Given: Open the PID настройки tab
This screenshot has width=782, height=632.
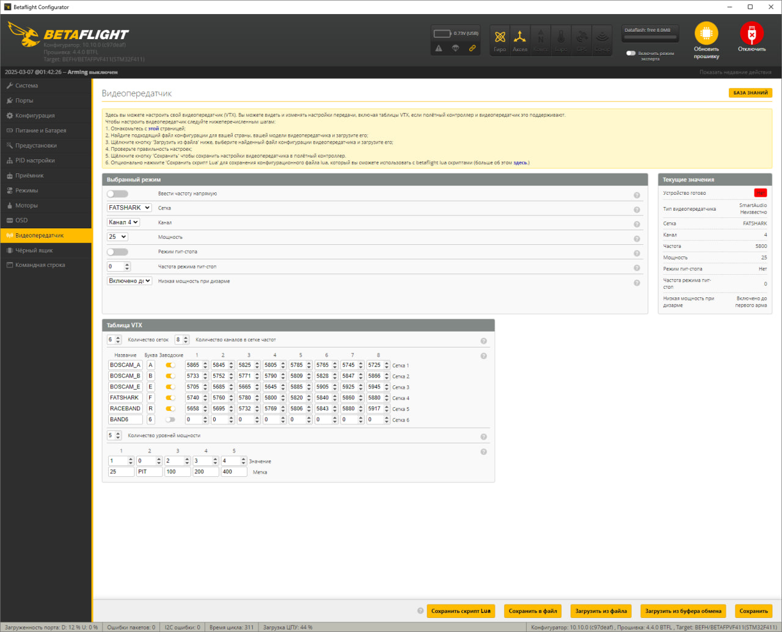Looking at the screenshot, I should 46,161.
